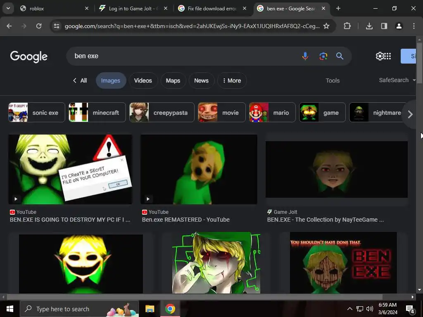Bookmark this page with the star icon

pyautogui.click(x=326, y=26)
